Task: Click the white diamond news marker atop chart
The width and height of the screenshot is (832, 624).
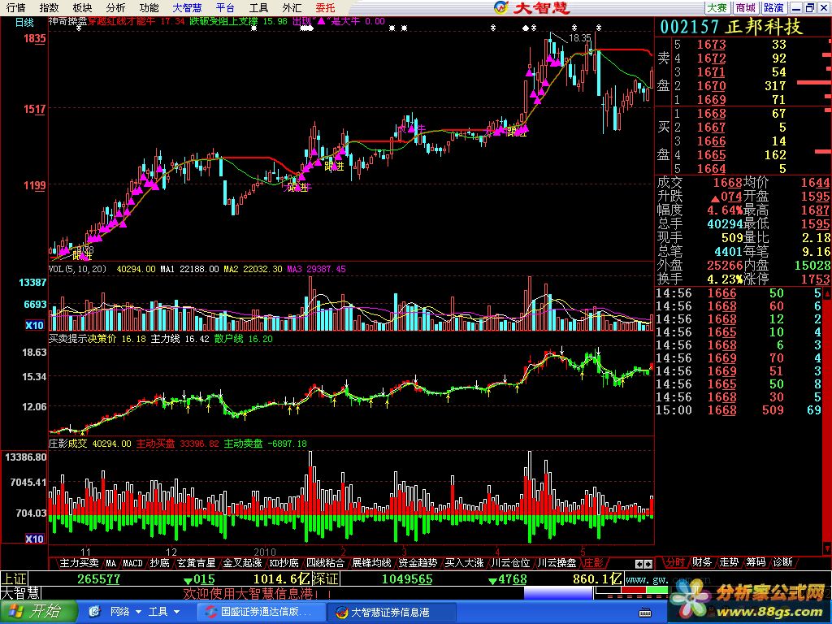Action: (526, 28)
